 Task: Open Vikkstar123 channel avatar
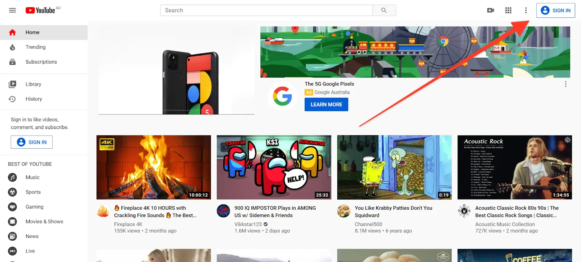pyautogui.click(x=223, y=211)
